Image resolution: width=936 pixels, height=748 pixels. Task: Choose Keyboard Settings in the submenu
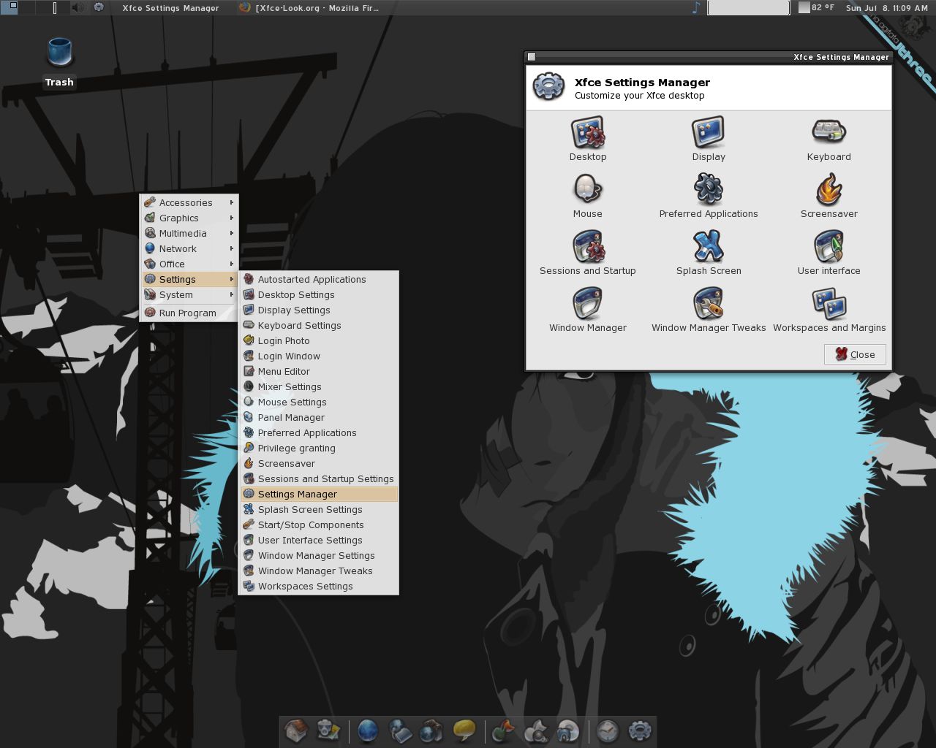pos(319,325)
